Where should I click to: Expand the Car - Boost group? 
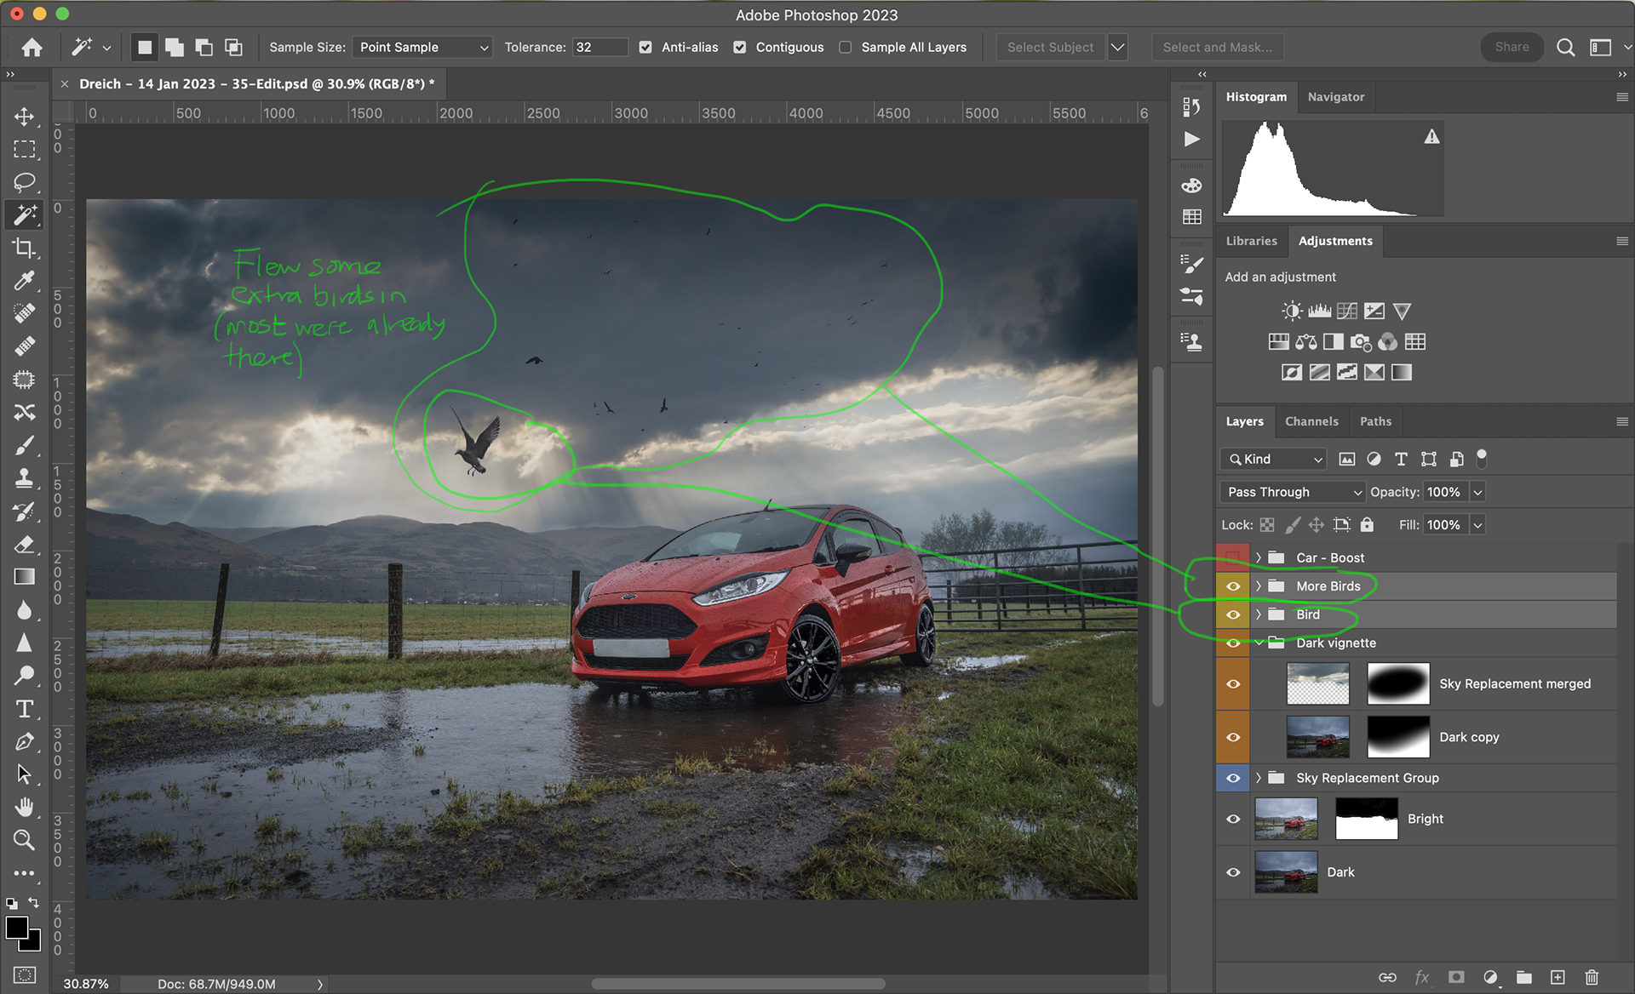1259,557
